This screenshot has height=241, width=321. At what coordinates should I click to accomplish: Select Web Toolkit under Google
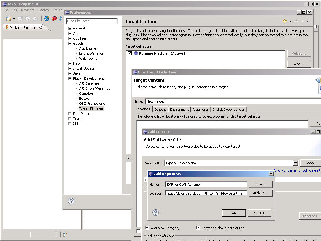point(88,58)
